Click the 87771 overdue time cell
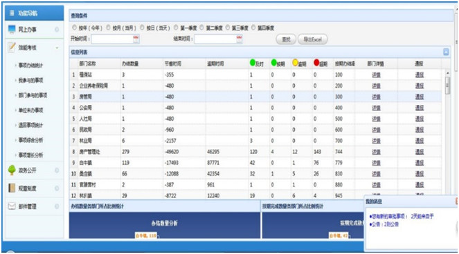Screen dimensions: 459x254 (x=213, y=163)
